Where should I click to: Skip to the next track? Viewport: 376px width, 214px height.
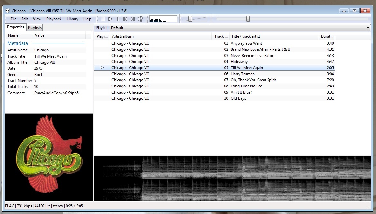coord(133,19)
